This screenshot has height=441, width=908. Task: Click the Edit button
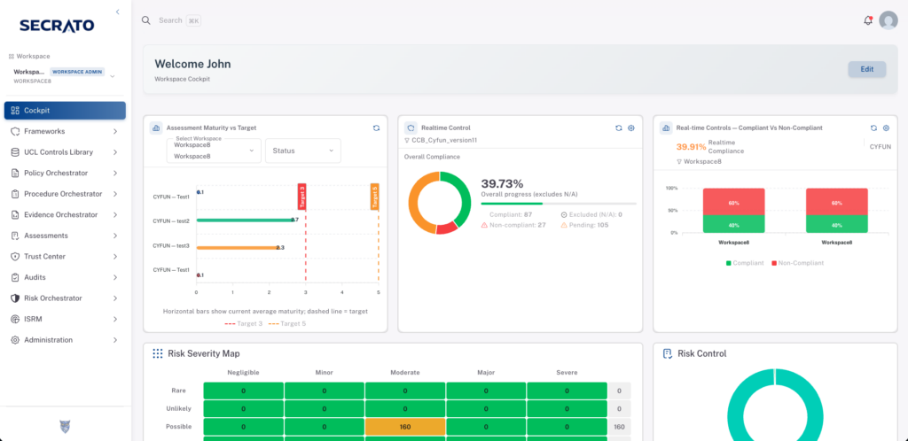click(867, 69)
